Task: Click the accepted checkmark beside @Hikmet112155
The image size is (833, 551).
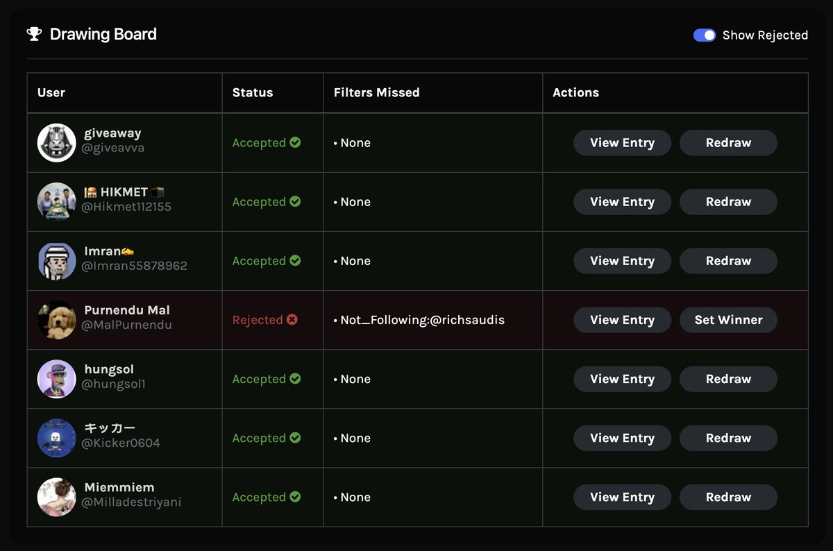Action: (294, 201)
